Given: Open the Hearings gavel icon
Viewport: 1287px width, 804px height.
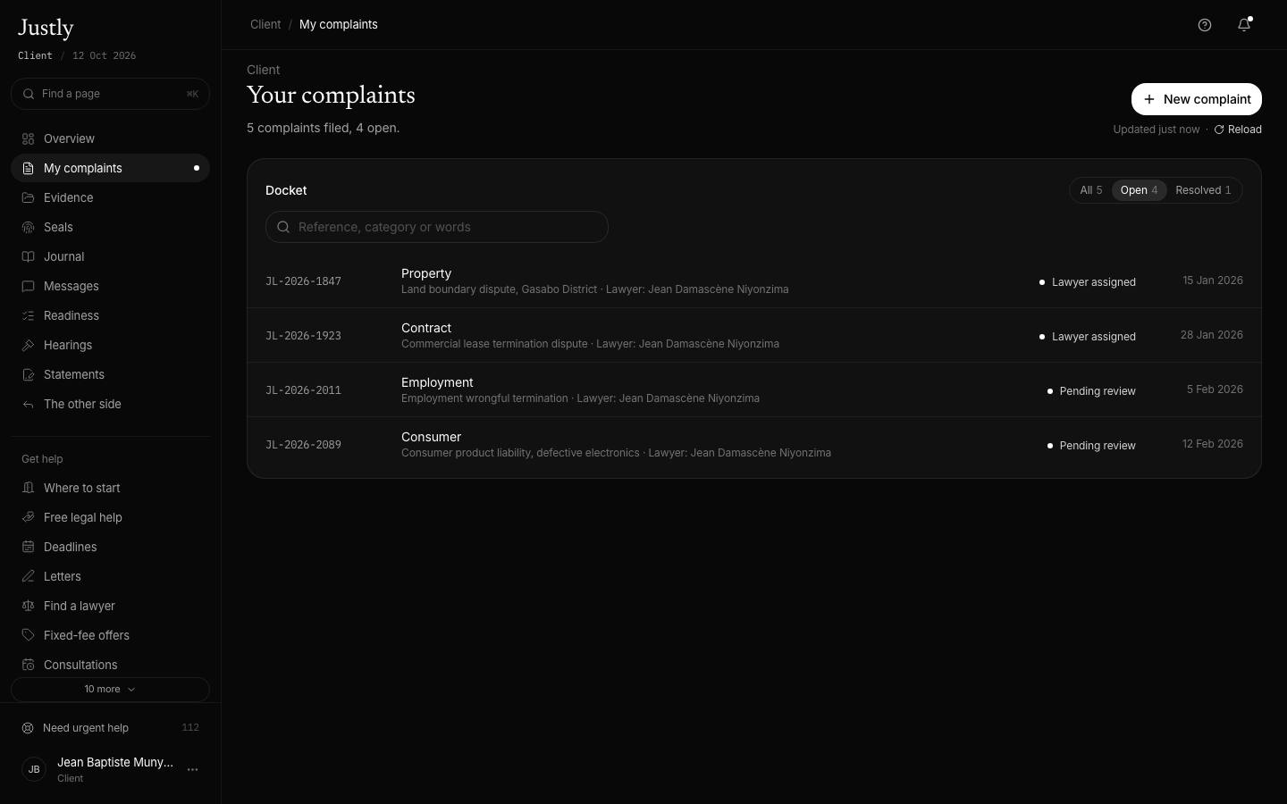Looking at the screenshot, I should [29, 345].
